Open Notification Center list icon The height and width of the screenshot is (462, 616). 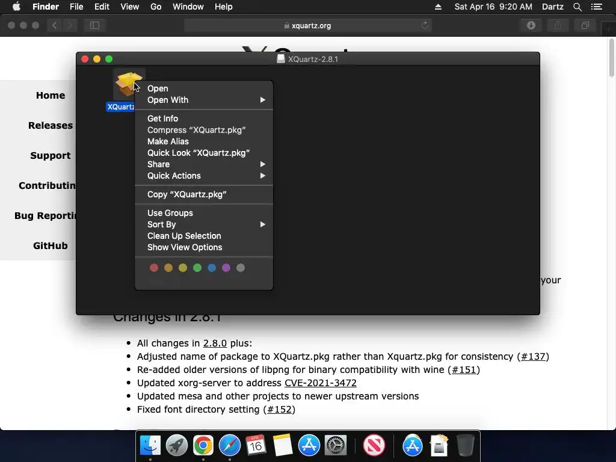(x=597, y=7)
